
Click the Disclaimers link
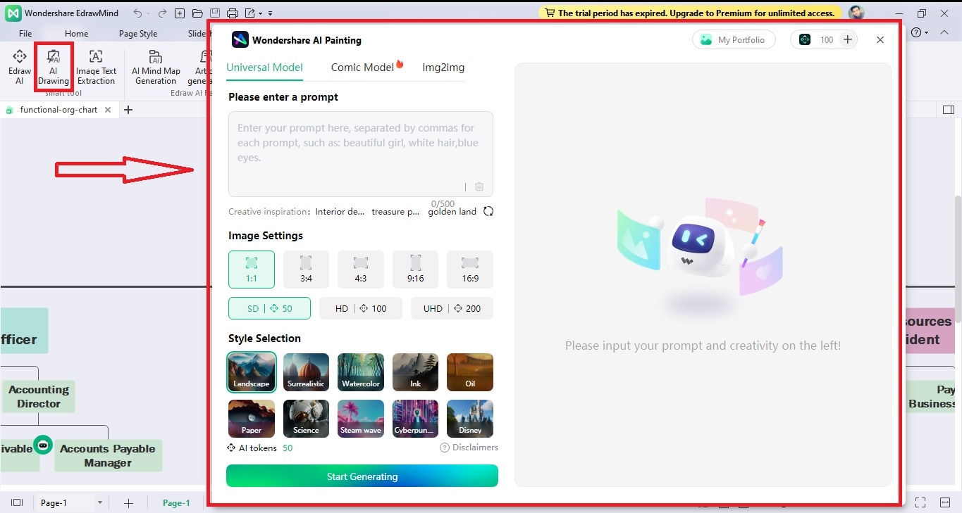click(x=469, y=448)
